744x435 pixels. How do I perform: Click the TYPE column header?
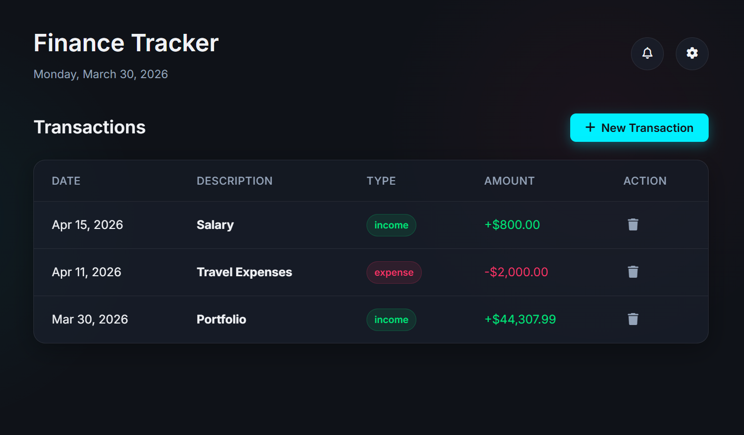[381, 181]
